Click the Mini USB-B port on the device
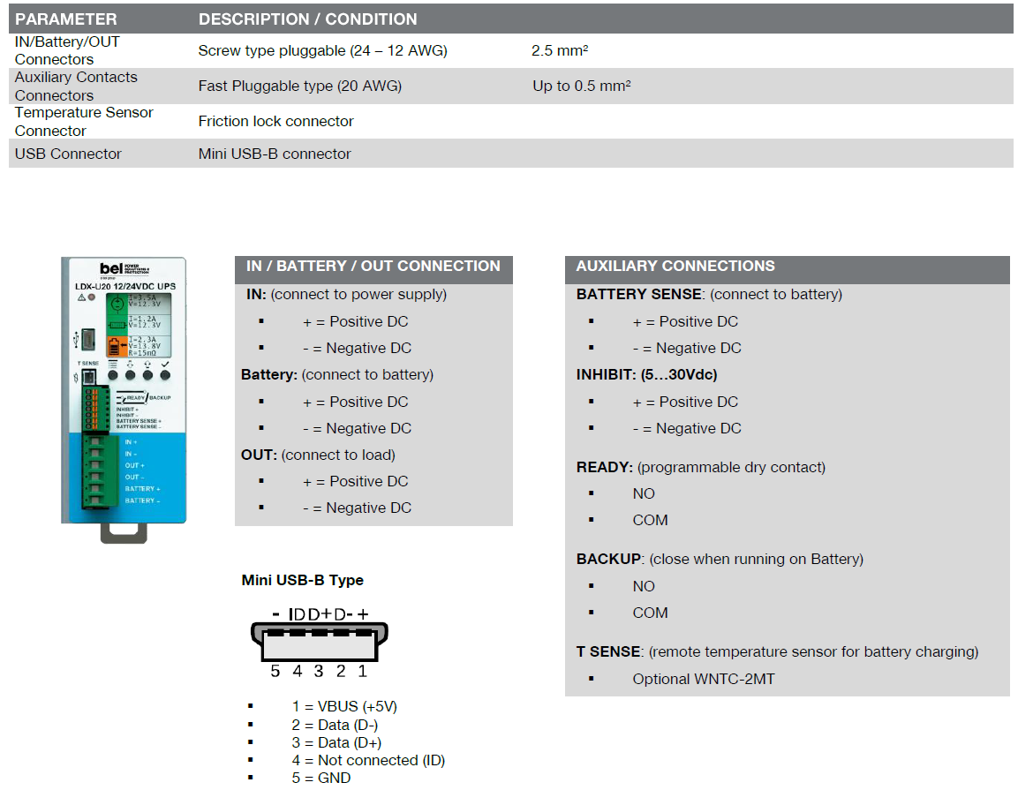The height and width of the screenshot is (790, 1018). [88, 339]
